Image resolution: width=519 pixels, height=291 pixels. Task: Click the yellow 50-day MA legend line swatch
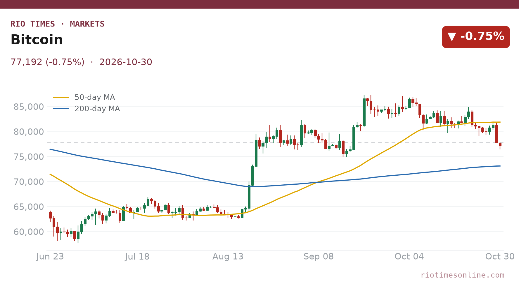point(61,97)
